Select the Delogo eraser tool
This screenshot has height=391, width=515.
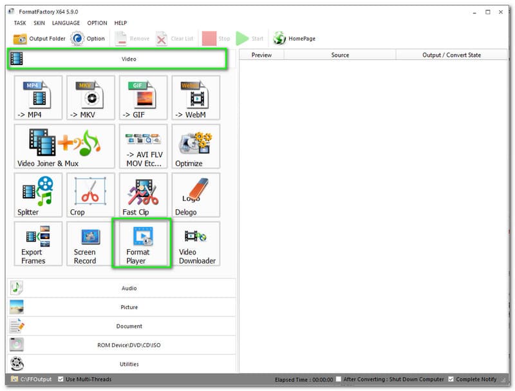(x=196, y=195)
